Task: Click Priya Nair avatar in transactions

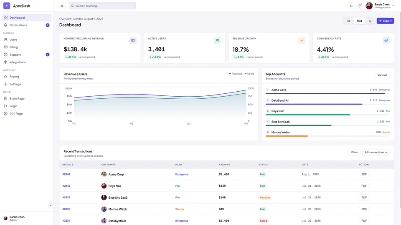Action: 104,186
